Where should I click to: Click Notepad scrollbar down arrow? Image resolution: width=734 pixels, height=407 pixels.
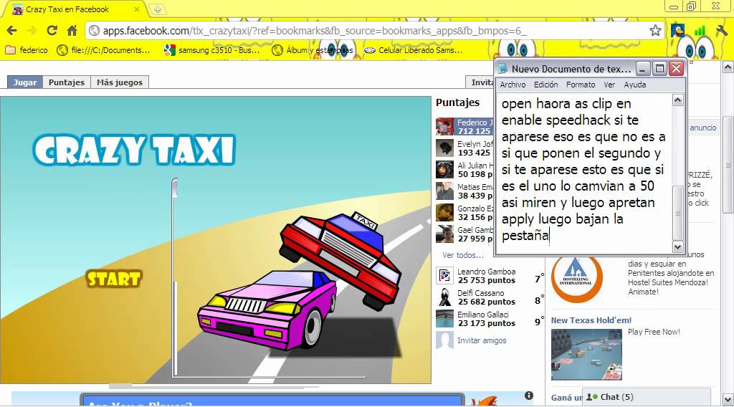click(x=678, y=246)
